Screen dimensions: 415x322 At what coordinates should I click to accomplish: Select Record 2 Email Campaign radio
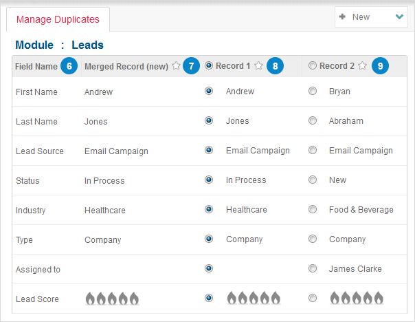click(313, 150)
